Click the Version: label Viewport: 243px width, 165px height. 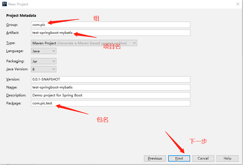tap(13, 79)
